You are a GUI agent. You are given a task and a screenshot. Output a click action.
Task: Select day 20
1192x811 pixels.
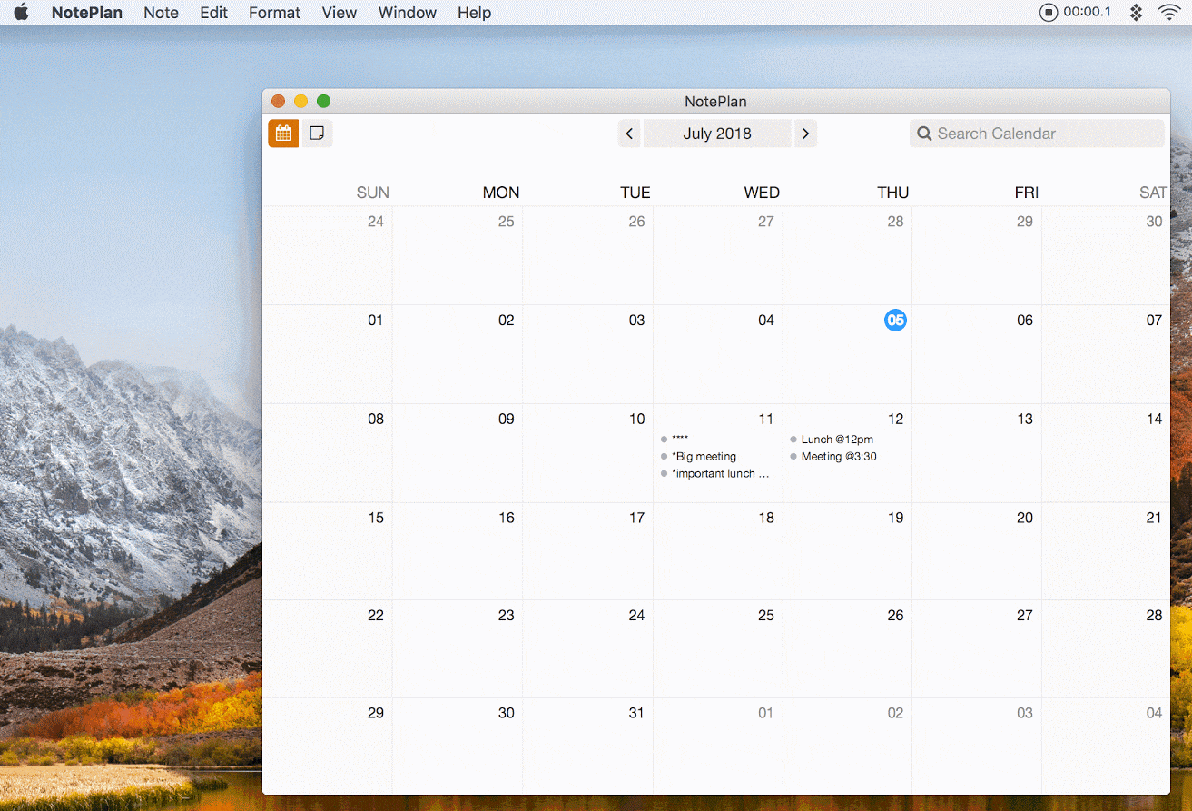point(1025,518)
